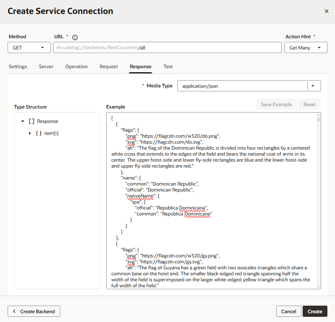Image resolution: width=335 pixels, height=322 pixels.
Task: Select the item[i] object node
Action: [x=51, y=133]
